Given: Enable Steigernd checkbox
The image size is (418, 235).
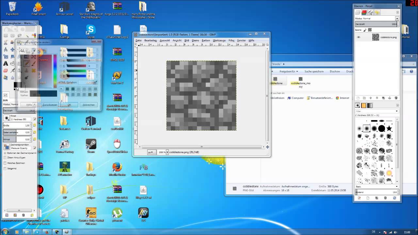Looking at the screenshot, I should tap(5, 168).
